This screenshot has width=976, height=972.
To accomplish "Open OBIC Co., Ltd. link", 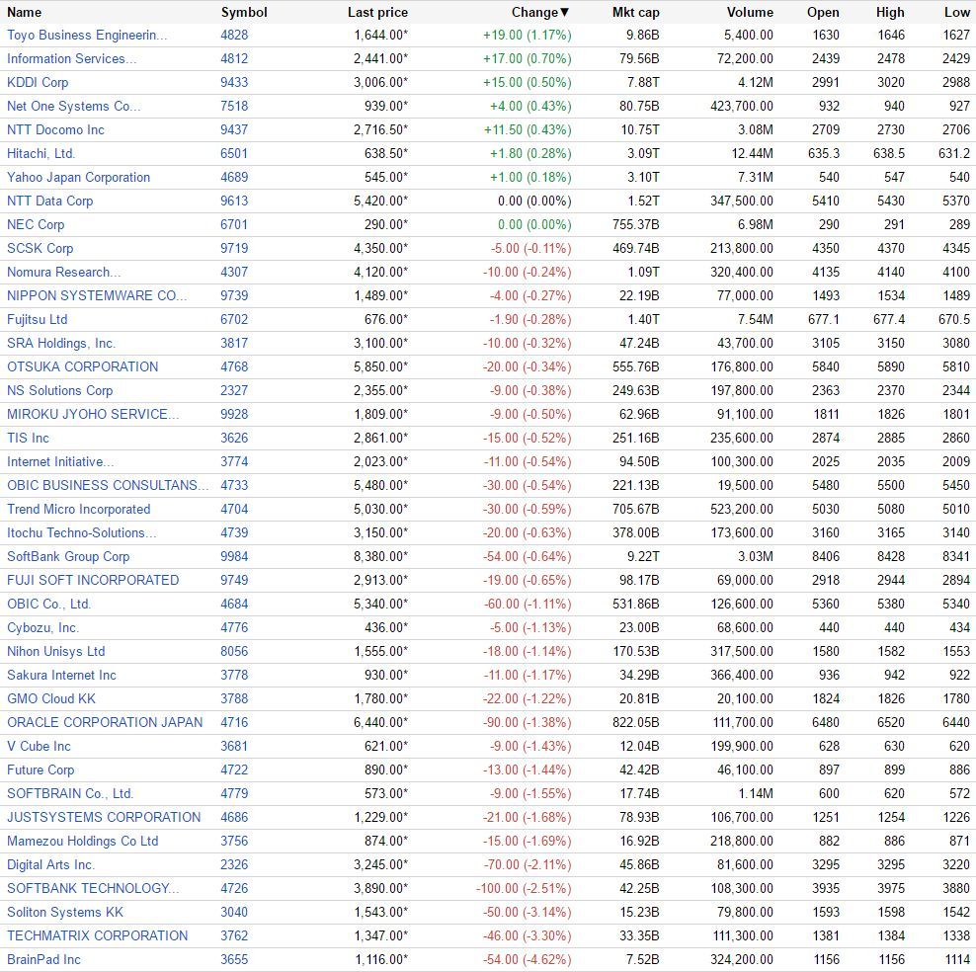I will 48,604.
